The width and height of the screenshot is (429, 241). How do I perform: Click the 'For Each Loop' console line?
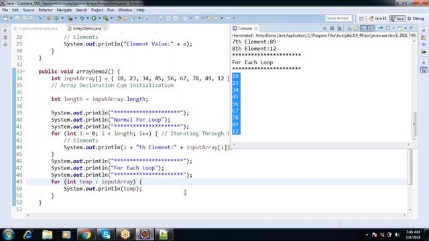(253, 62)
